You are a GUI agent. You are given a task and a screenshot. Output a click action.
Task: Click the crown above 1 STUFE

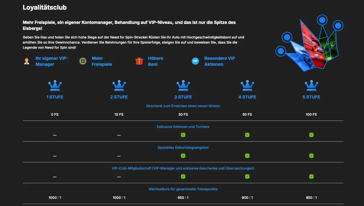[x=55, y=85]
